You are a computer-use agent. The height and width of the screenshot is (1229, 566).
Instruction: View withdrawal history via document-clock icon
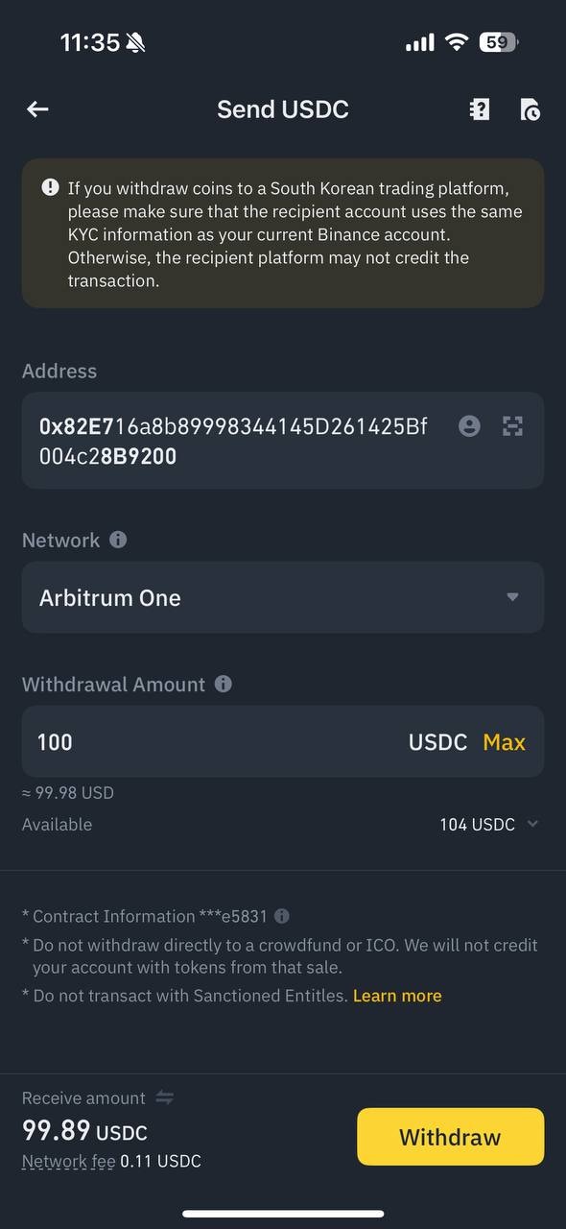(530, 108)
